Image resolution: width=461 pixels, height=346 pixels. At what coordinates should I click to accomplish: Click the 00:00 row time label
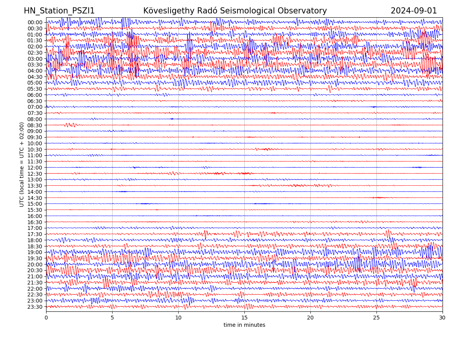pos(35,22)
